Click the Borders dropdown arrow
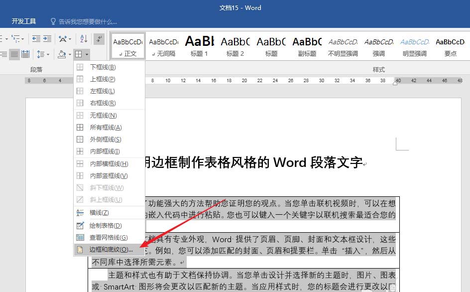470x292 pixels. click(x=87, y=54)
